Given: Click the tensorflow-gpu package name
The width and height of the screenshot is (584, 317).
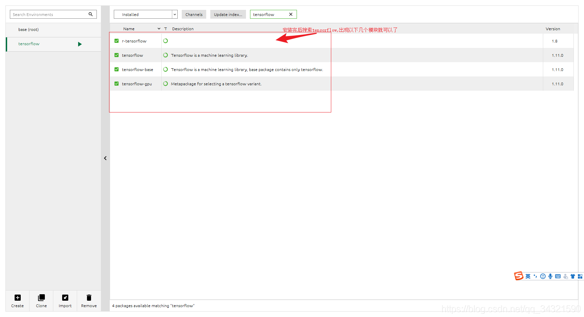Looking at the screenshot, I should pos(137,84).
